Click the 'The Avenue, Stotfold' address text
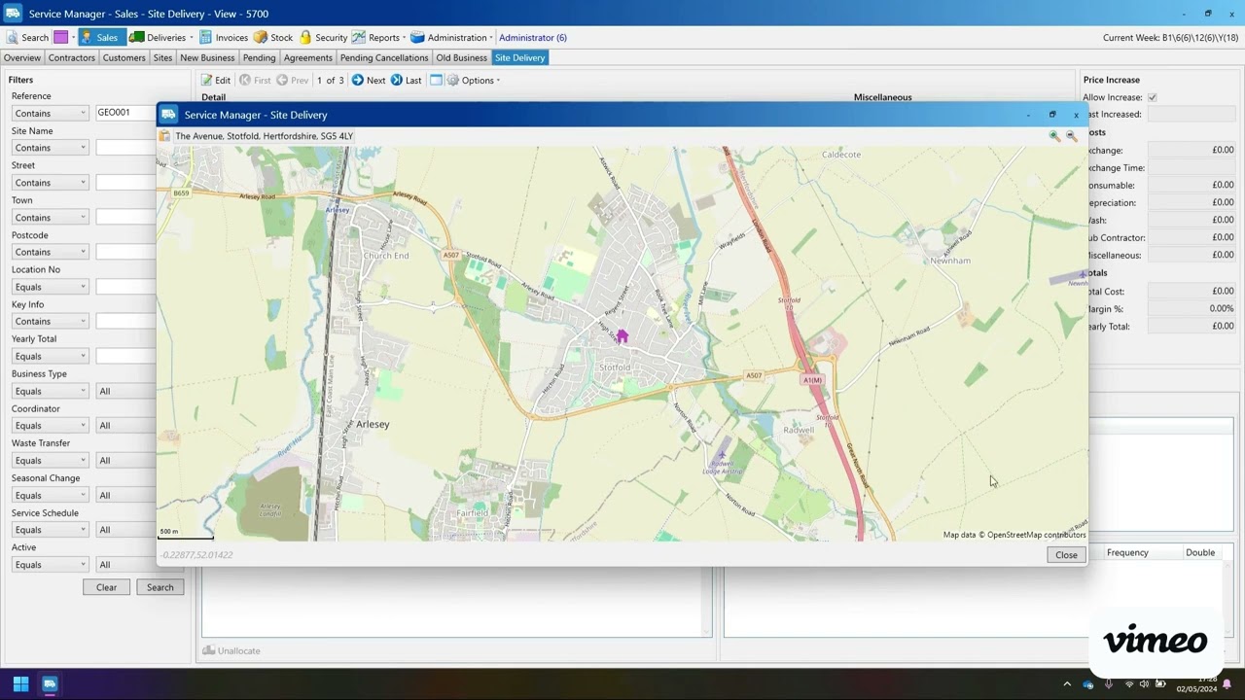 [x=265, y=136]
